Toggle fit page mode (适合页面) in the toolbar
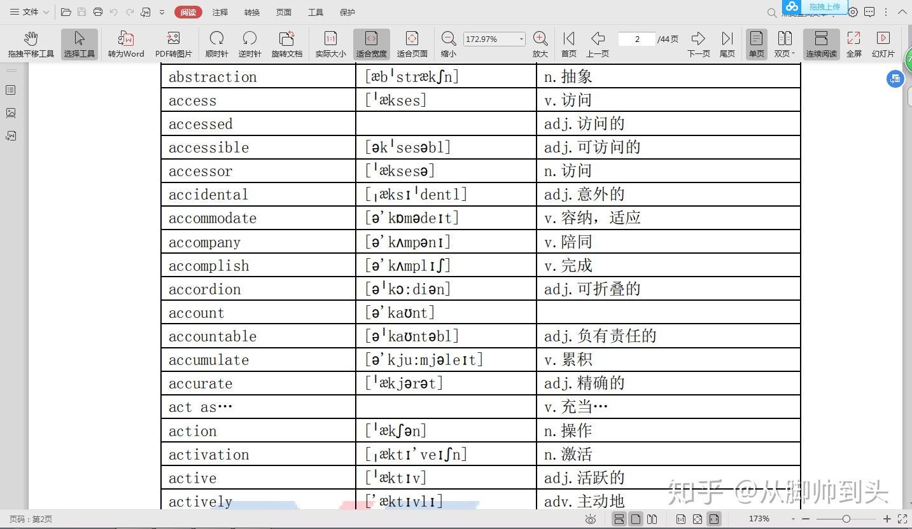This screenshot has width=912, height=529. [x=412, y=44]
